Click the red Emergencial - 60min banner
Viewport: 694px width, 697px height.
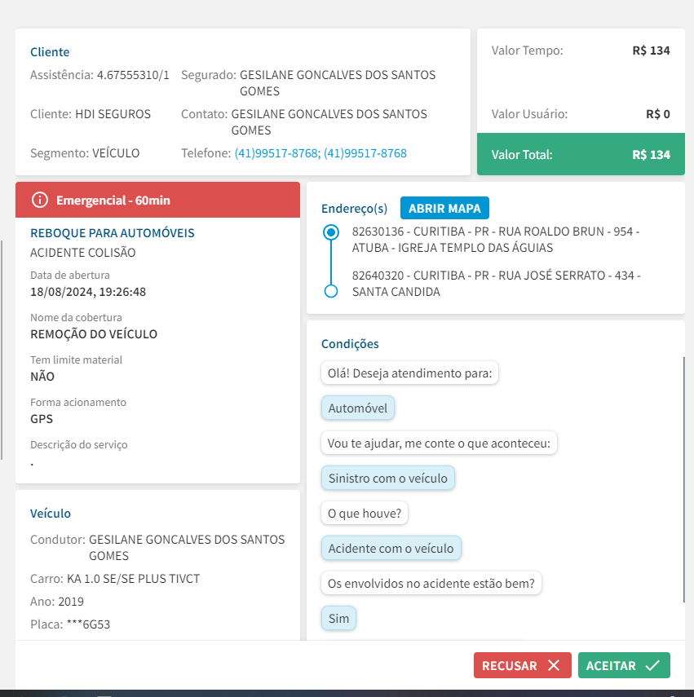tap(158, 200)
